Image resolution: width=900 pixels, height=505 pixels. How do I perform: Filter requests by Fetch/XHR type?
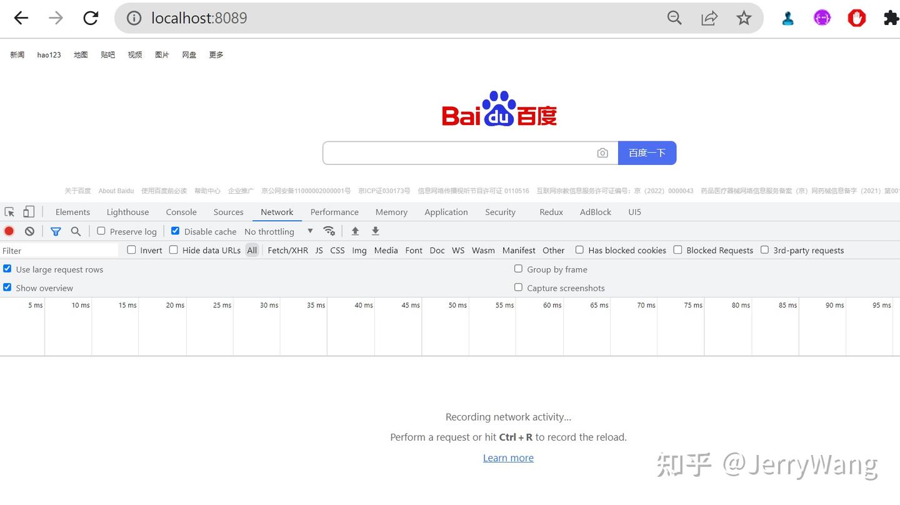[x=287, y=250]
